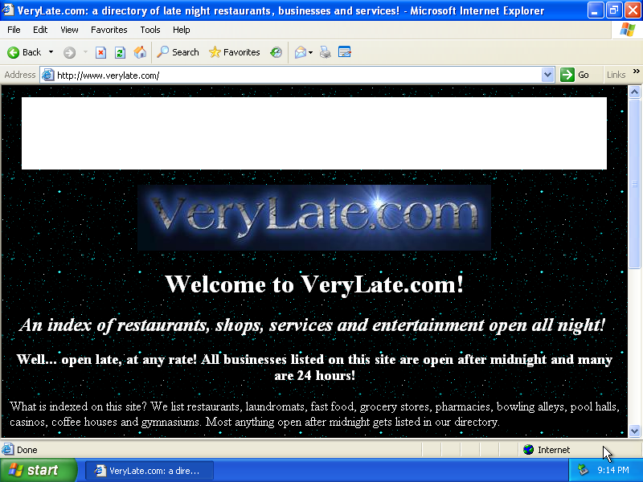Viewport: 643px width, 482px height.
Task: Click into the address bar URL field
Action: click(x=297, y=75)
